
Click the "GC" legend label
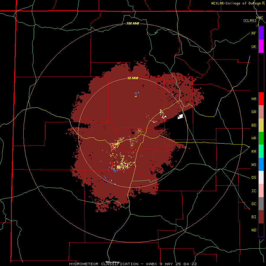tap(254, 204)
